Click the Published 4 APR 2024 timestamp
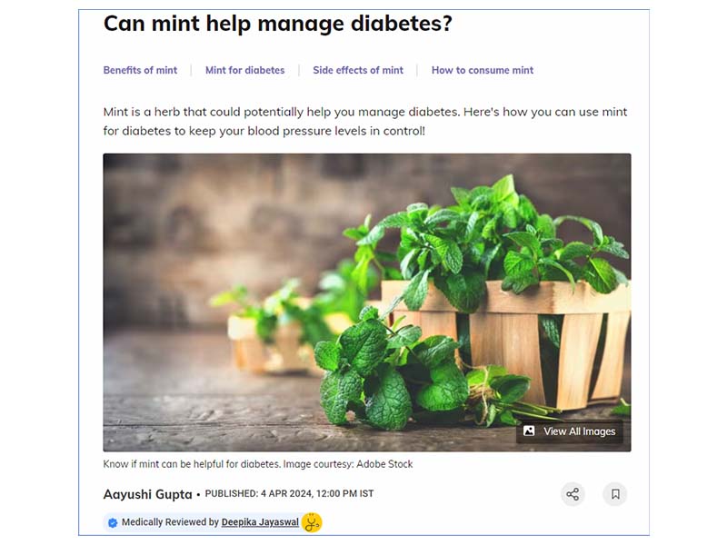The width and height of the screenshot is (727, 545). 289,494
